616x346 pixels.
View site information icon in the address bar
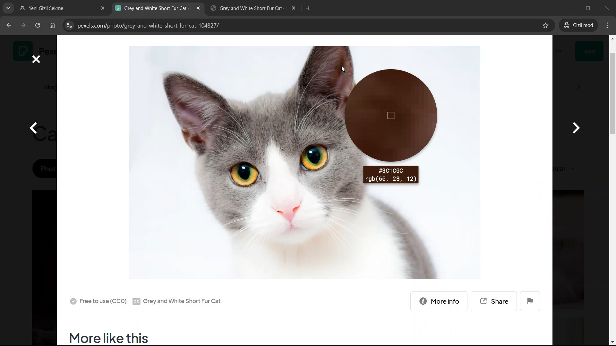click(x=69, y=25)
